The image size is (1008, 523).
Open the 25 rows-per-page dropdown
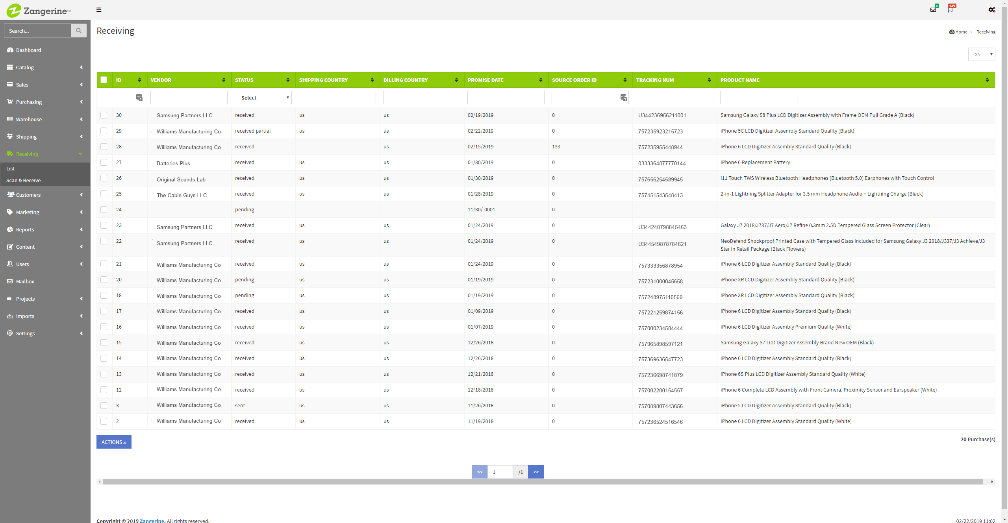coord(981,54)
